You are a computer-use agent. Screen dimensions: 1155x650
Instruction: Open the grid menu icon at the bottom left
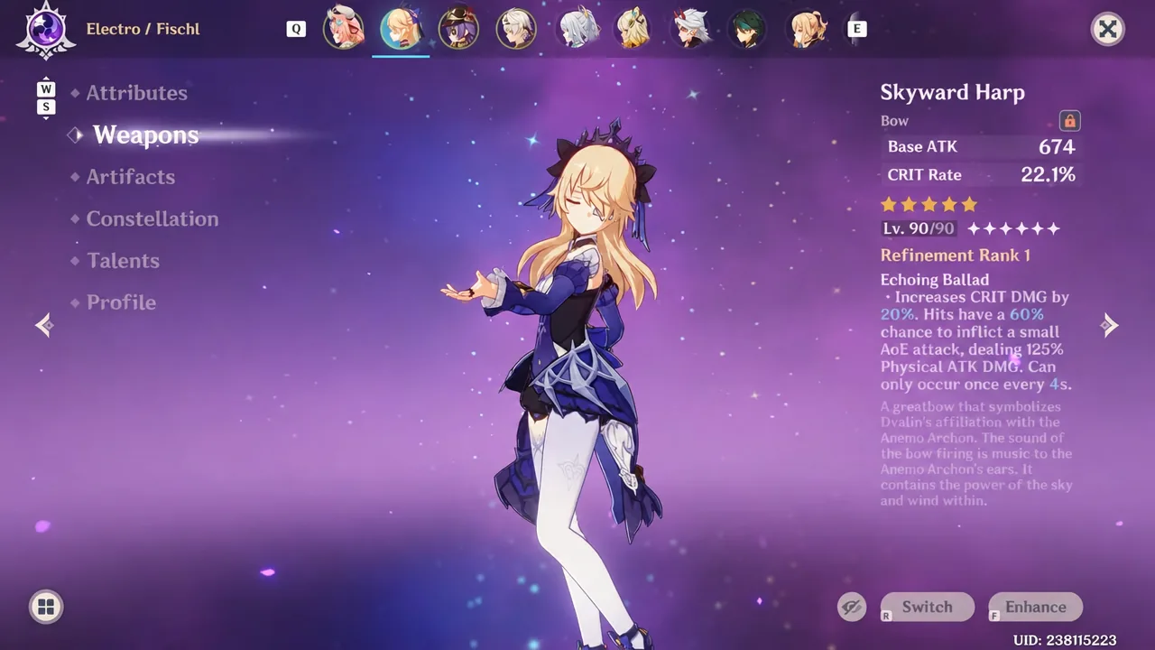(x=46, y=607)
